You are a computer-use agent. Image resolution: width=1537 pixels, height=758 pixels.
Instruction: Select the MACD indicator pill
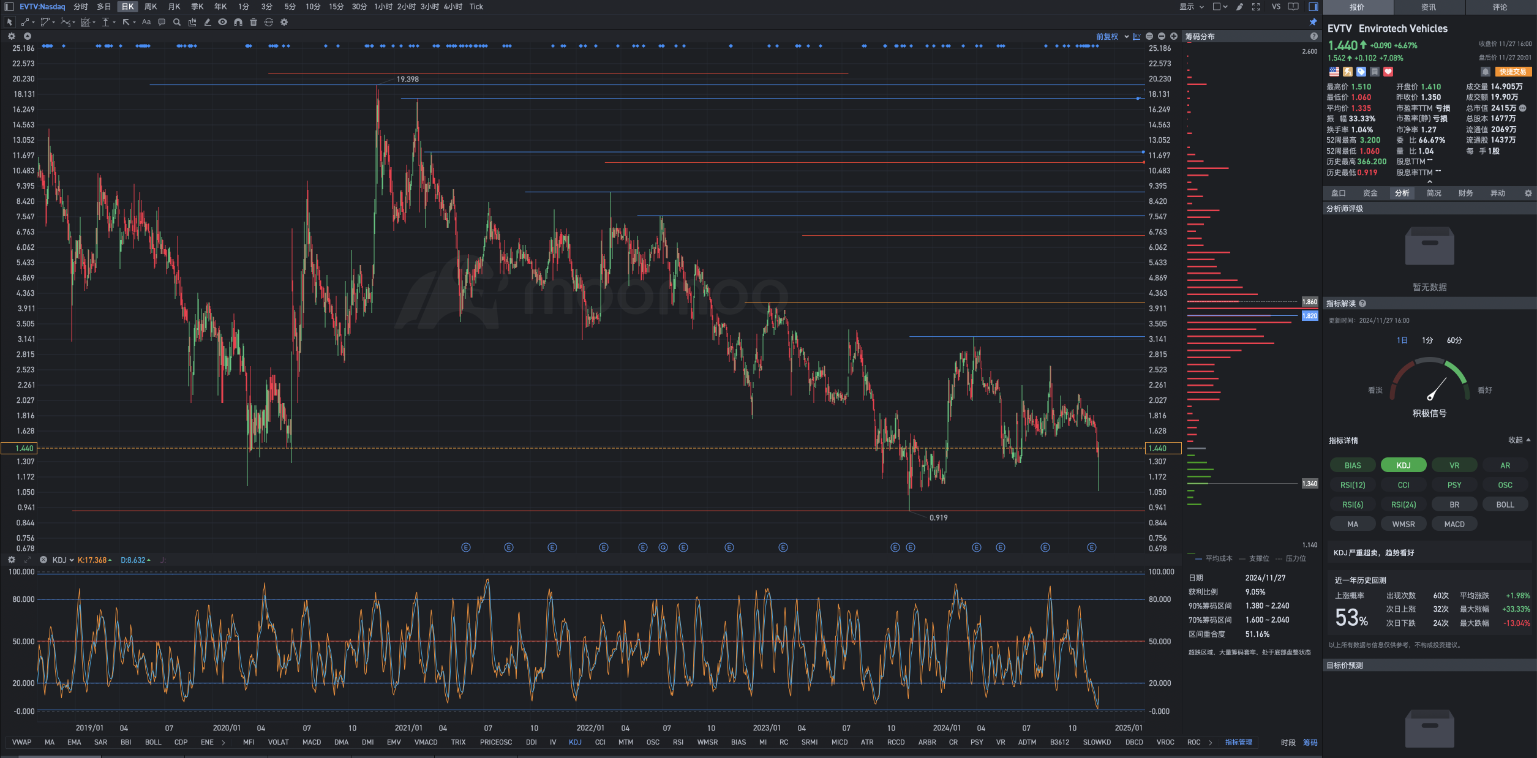pos(1454,524)
